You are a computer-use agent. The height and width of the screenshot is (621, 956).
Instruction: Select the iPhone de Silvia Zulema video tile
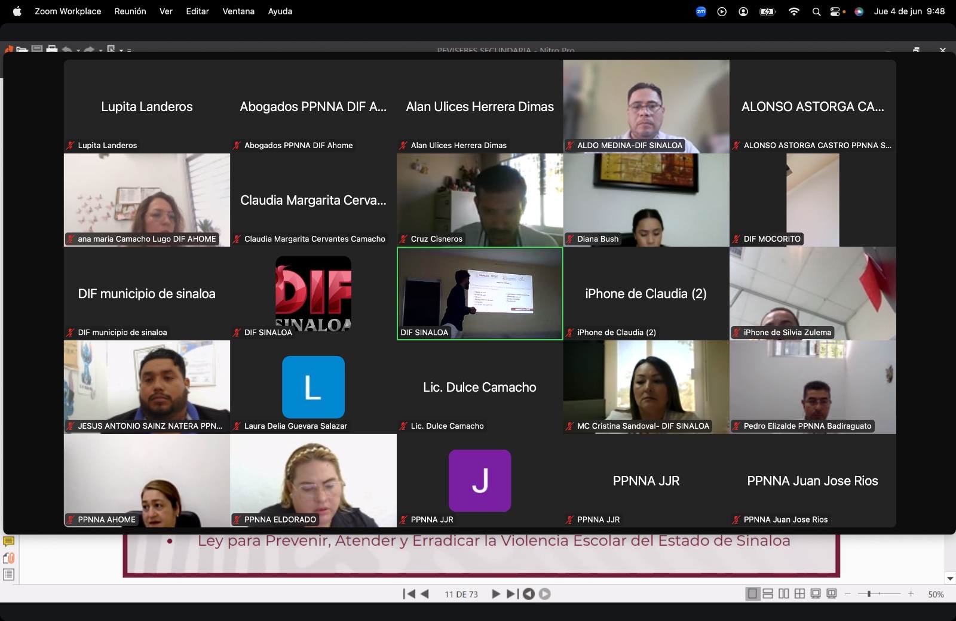pos(813,294)
